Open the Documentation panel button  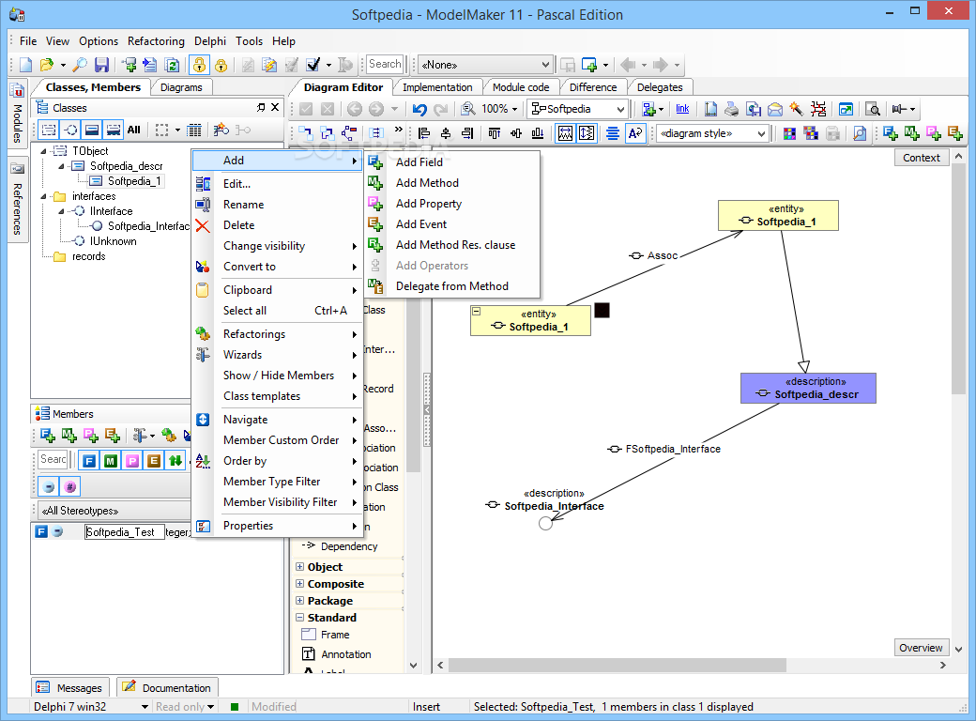pos(167,688)
